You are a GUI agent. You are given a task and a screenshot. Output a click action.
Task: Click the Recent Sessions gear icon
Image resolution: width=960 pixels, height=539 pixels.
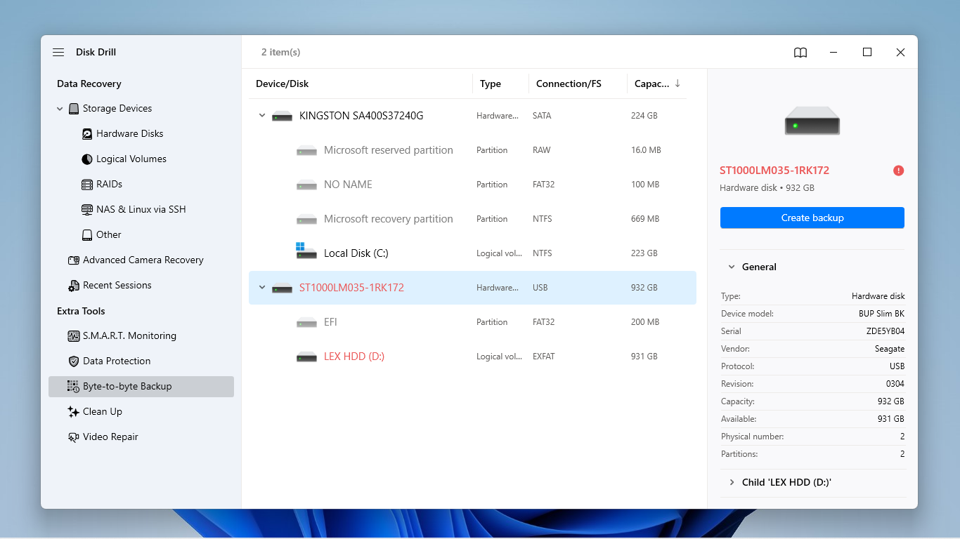(74, 286)
